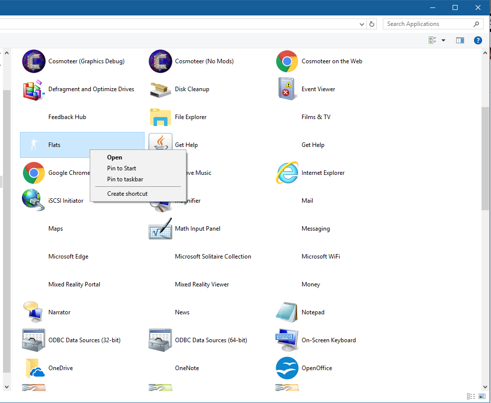The width and height of the screenshot is (491, 403).
Task: Click the Internet Explorer icon
Action: click(x=287, y=173)
